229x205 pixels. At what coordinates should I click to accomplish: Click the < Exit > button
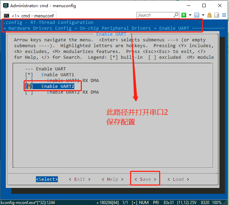pyautogui.click(x=80, y=179)
